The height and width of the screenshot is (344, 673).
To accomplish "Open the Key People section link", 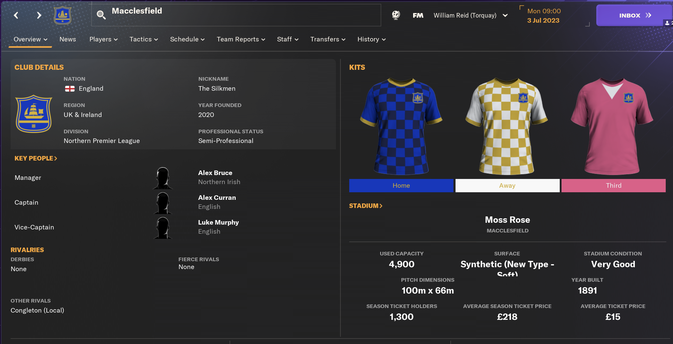I will pyautogui.click(x=36, y=158).
